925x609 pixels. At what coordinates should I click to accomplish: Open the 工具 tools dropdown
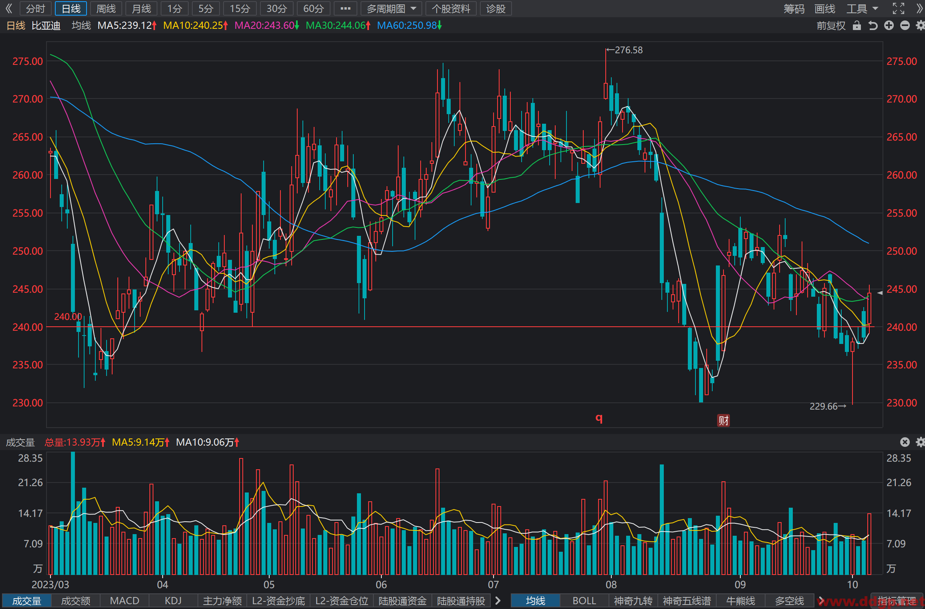coord(862,8)
